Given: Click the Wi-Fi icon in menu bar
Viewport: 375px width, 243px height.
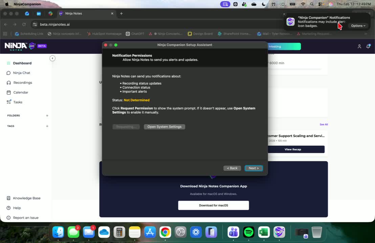Looking at the screenshot, I should (303, 4).
